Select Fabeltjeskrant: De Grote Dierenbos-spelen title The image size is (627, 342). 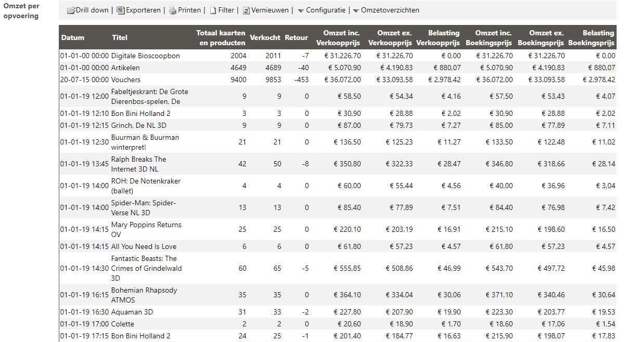pos(150,96)
